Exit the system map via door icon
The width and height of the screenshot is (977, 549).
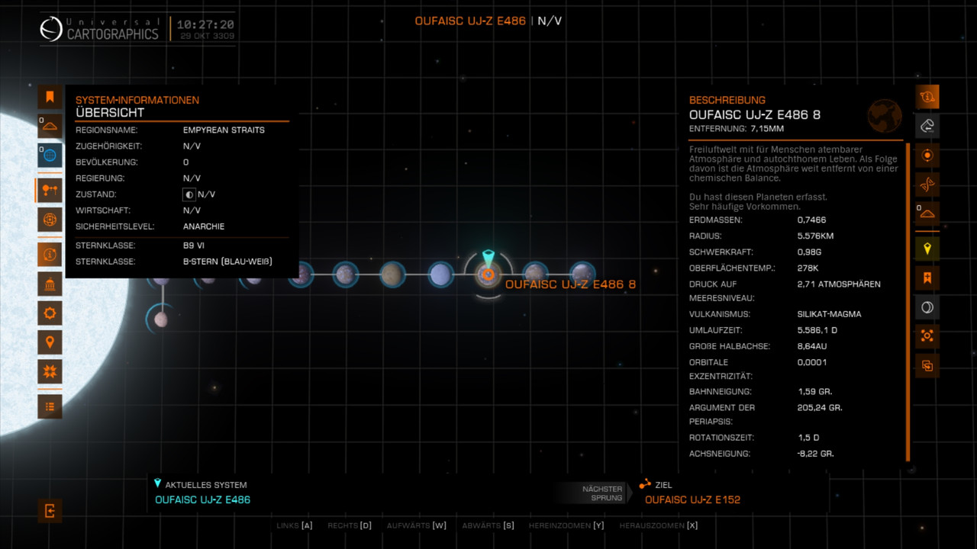tap(50, 510)
